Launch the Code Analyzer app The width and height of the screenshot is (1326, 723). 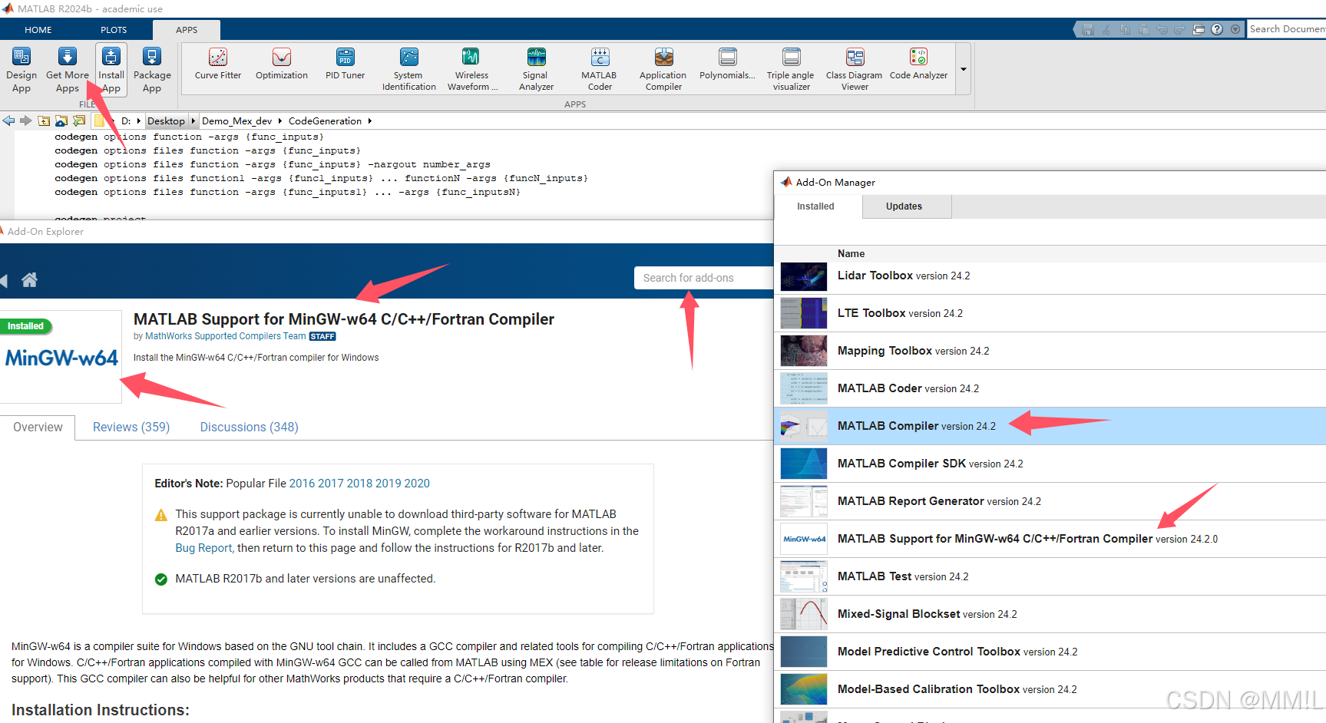coord(918,64)
